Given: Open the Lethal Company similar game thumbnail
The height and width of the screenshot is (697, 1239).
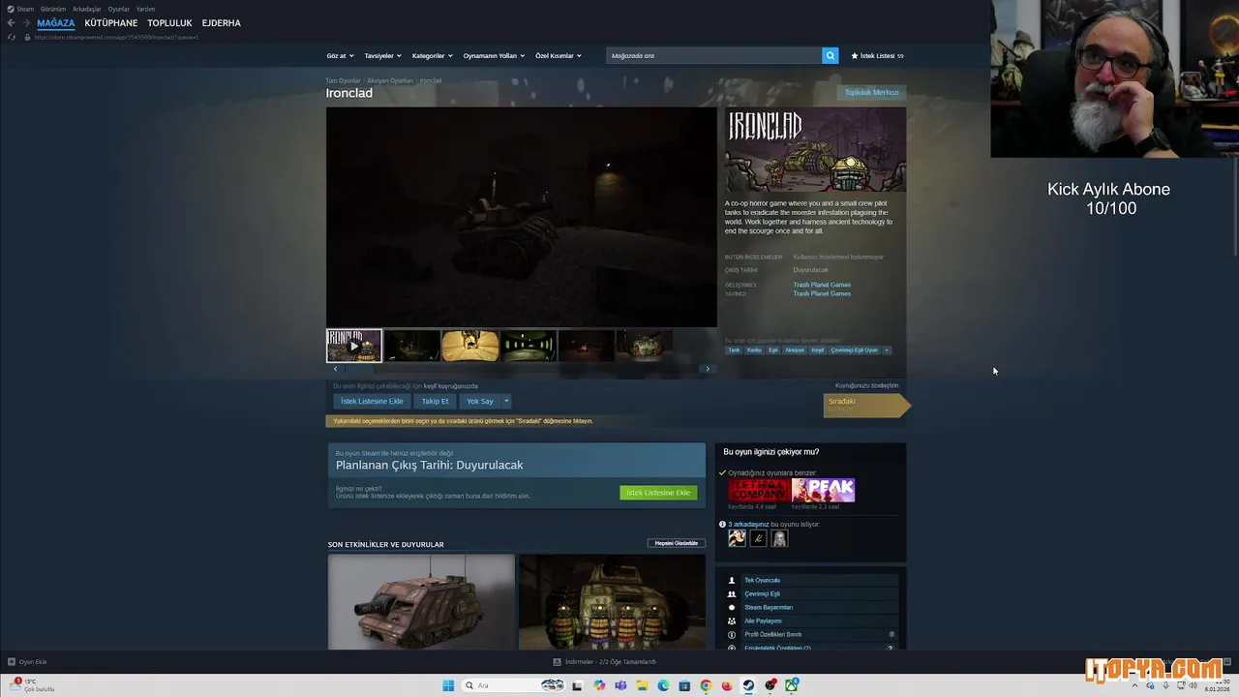Looking at the screenshot, I should [x=759, y=490].
